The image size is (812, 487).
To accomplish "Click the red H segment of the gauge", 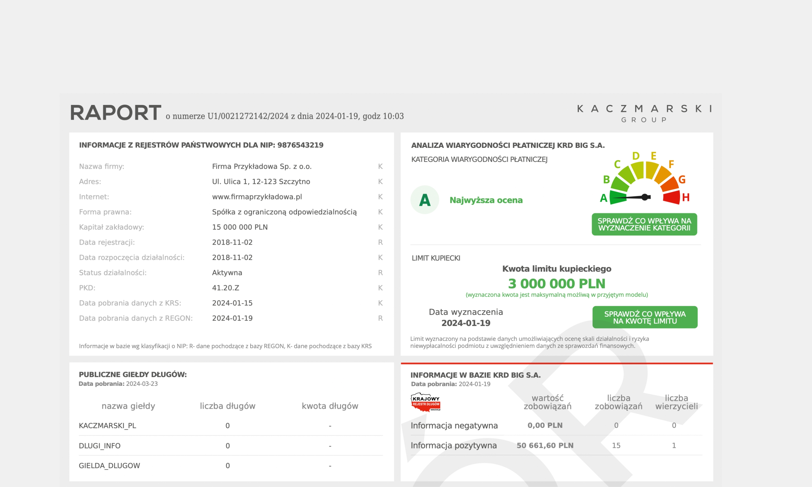I will click(x=672, y=198).
